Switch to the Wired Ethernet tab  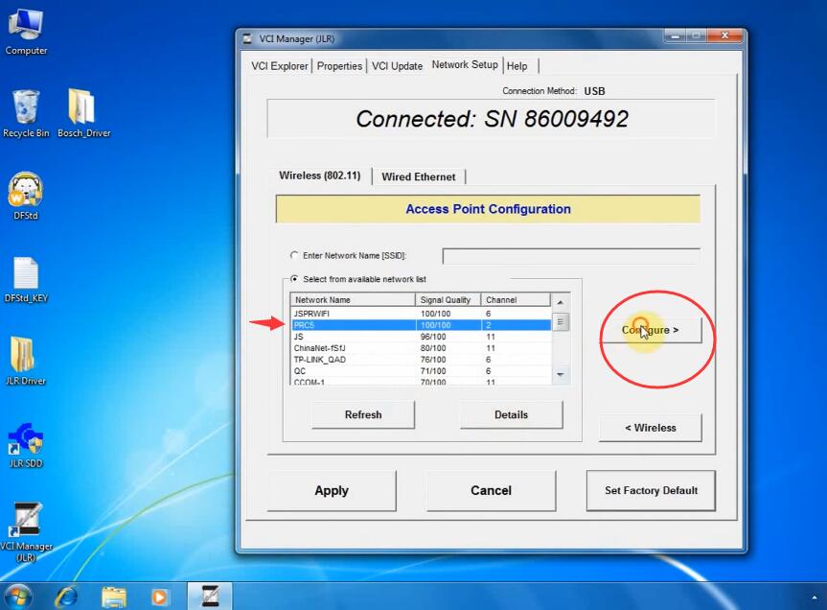click(x=419, y=176)
